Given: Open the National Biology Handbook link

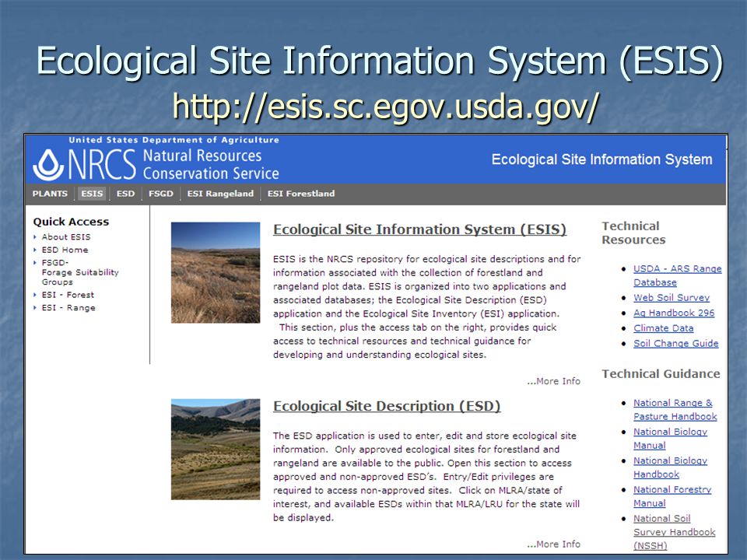Looking at the screenshot, I should click(x=670, y=467).
